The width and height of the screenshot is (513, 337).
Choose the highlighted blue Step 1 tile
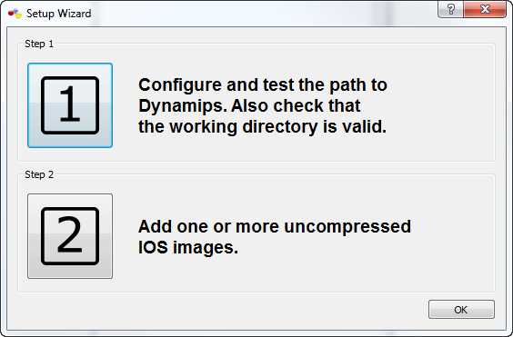pyautogui.click(x=70, y=105)
